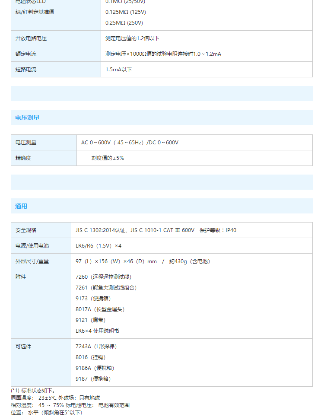Select the 外形尺寸/重量 row label
The image size is (324, 420).
tap(32, 261)
